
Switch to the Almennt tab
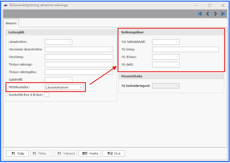coord(11,24)
